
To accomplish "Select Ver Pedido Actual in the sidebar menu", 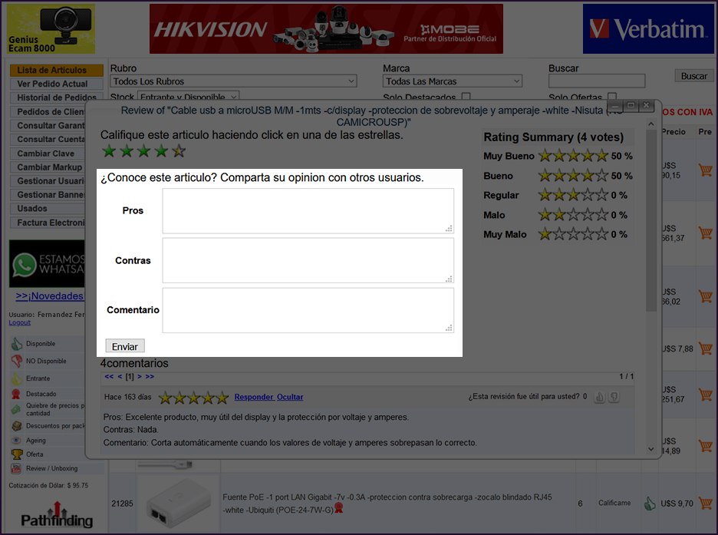I will (53, 84).
